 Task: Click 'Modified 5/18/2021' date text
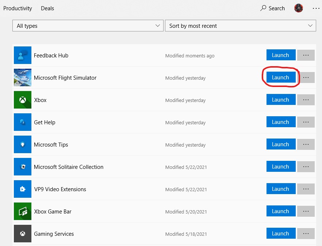pos(186,234)
